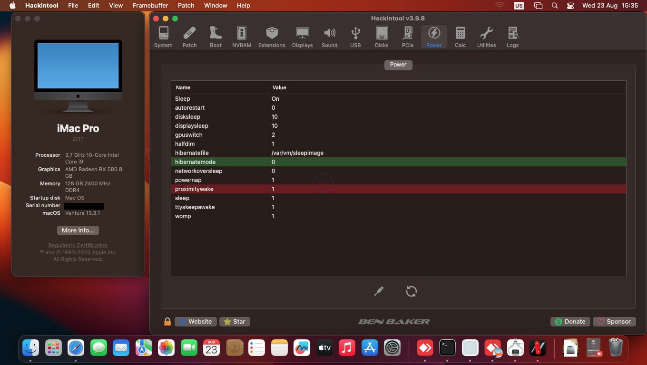Click the refresh power values icon
Image resolution: width=647 pixels, height=365 pixels.
click(412, 291)
